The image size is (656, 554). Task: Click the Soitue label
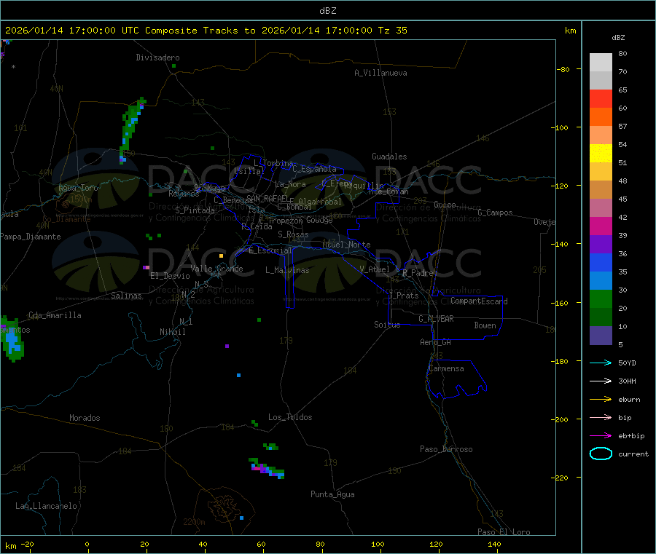coord(387,325)
